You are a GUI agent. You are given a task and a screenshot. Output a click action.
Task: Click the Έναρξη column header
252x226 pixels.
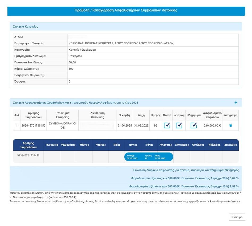point(124,115)
